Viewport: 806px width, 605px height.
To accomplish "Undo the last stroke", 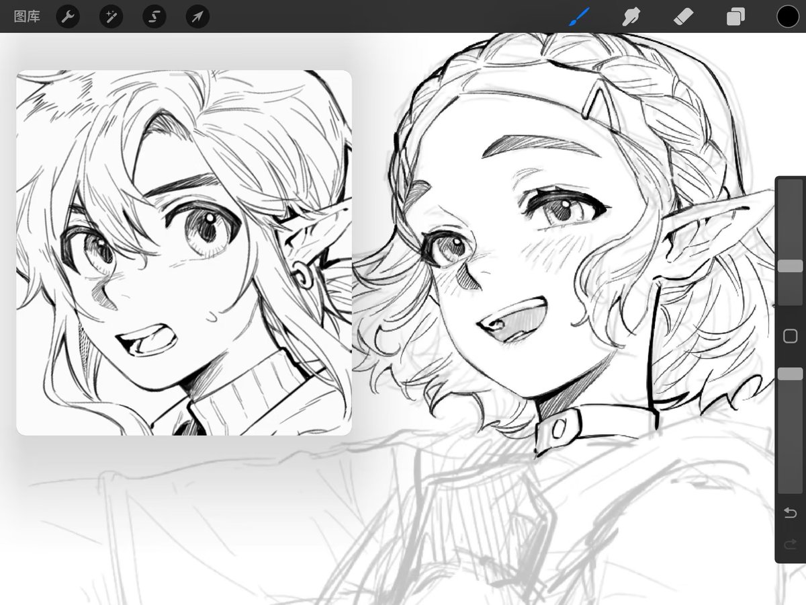I will [x=791, y=514].
